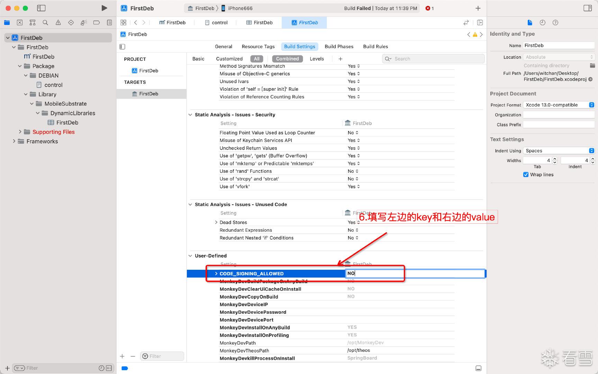
Task: Expand the Dead Stores setting
Action: (x=216, y=222)
